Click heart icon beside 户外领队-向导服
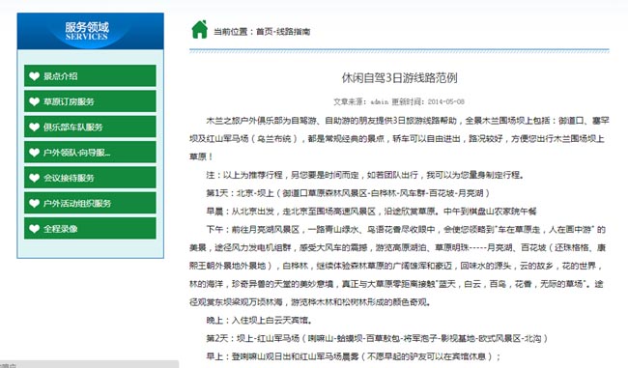This screenshot has height=368, width=628. pyautogui.click(x=35, y=153)
